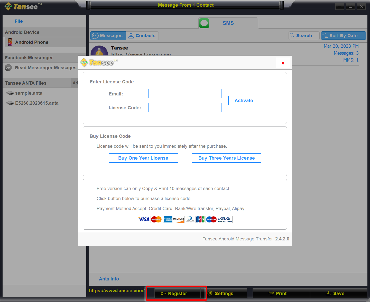Open the File menu

19,21
